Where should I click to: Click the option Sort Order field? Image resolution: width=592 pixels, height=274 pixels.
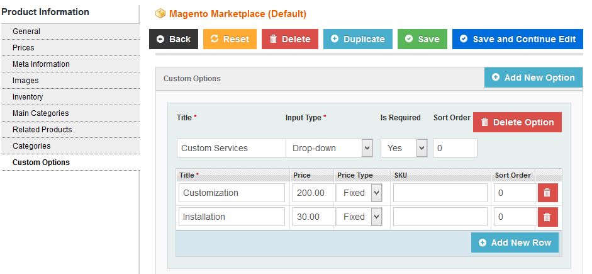pyautogui.click(x=455, y=148)
